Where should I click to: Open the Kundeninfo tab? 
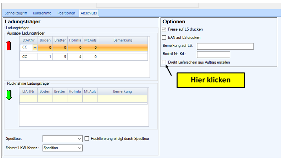click(42, 13)
